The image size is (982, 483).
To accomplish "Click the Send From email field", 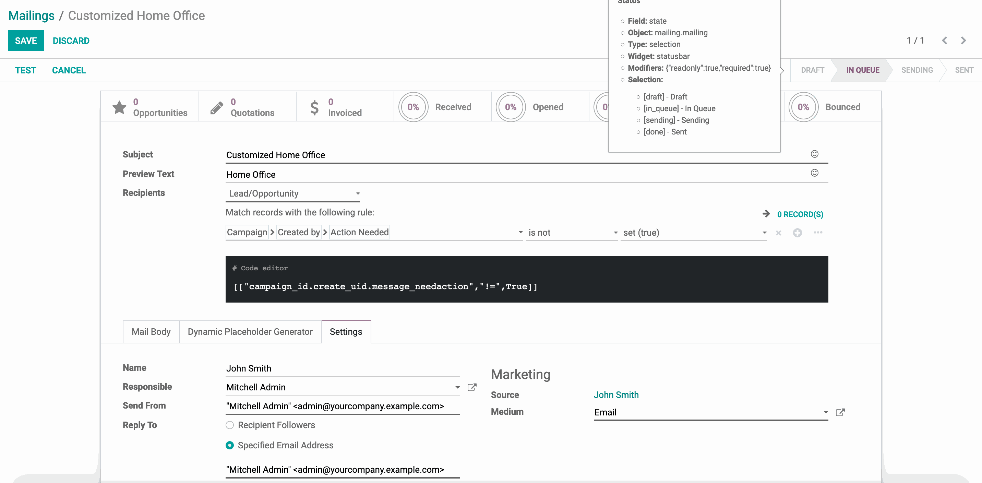I will (342, 406).
